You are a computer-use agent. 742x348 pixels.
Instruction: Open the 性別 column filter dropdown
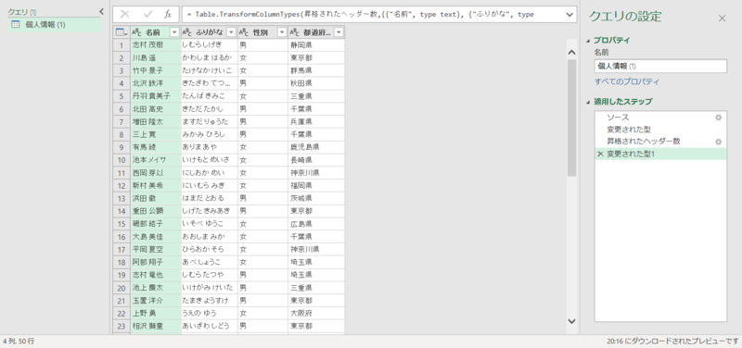(x=282, y=32)
